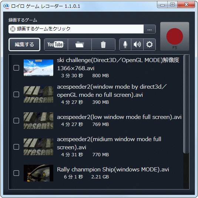This screenshot has width=198, height=198.
Task: Open the recordings folder icon
Action: click(80, 44)
